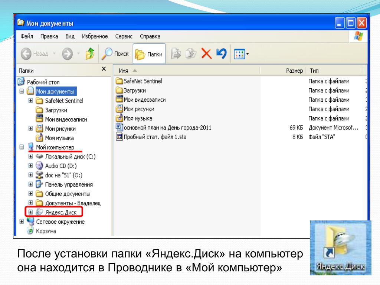Click the red Delete X toolbar icon

[x=206, y=54]
